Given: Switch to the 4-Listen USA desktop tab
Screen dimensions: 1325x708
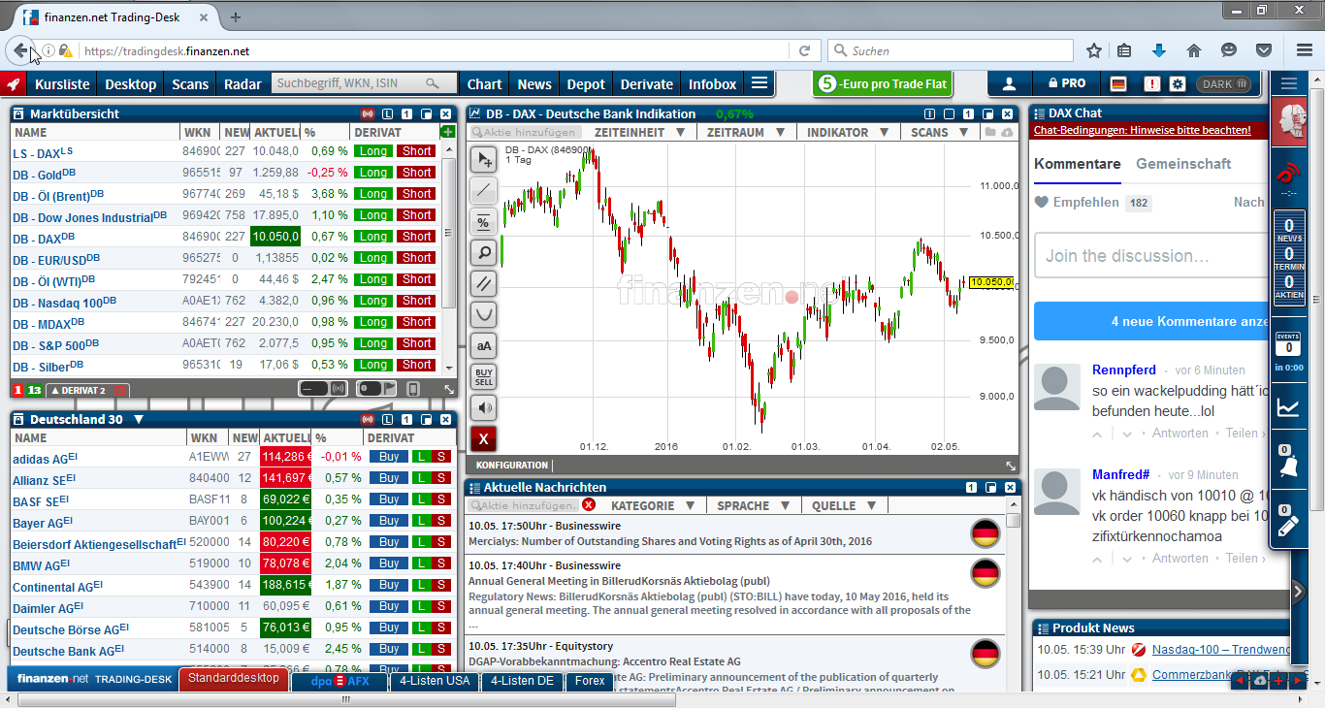Looking at the screenshot, I should 435,681.
